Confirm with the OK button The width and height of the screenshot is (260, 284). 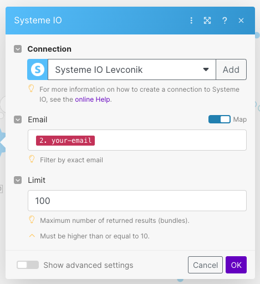point(236,265)
